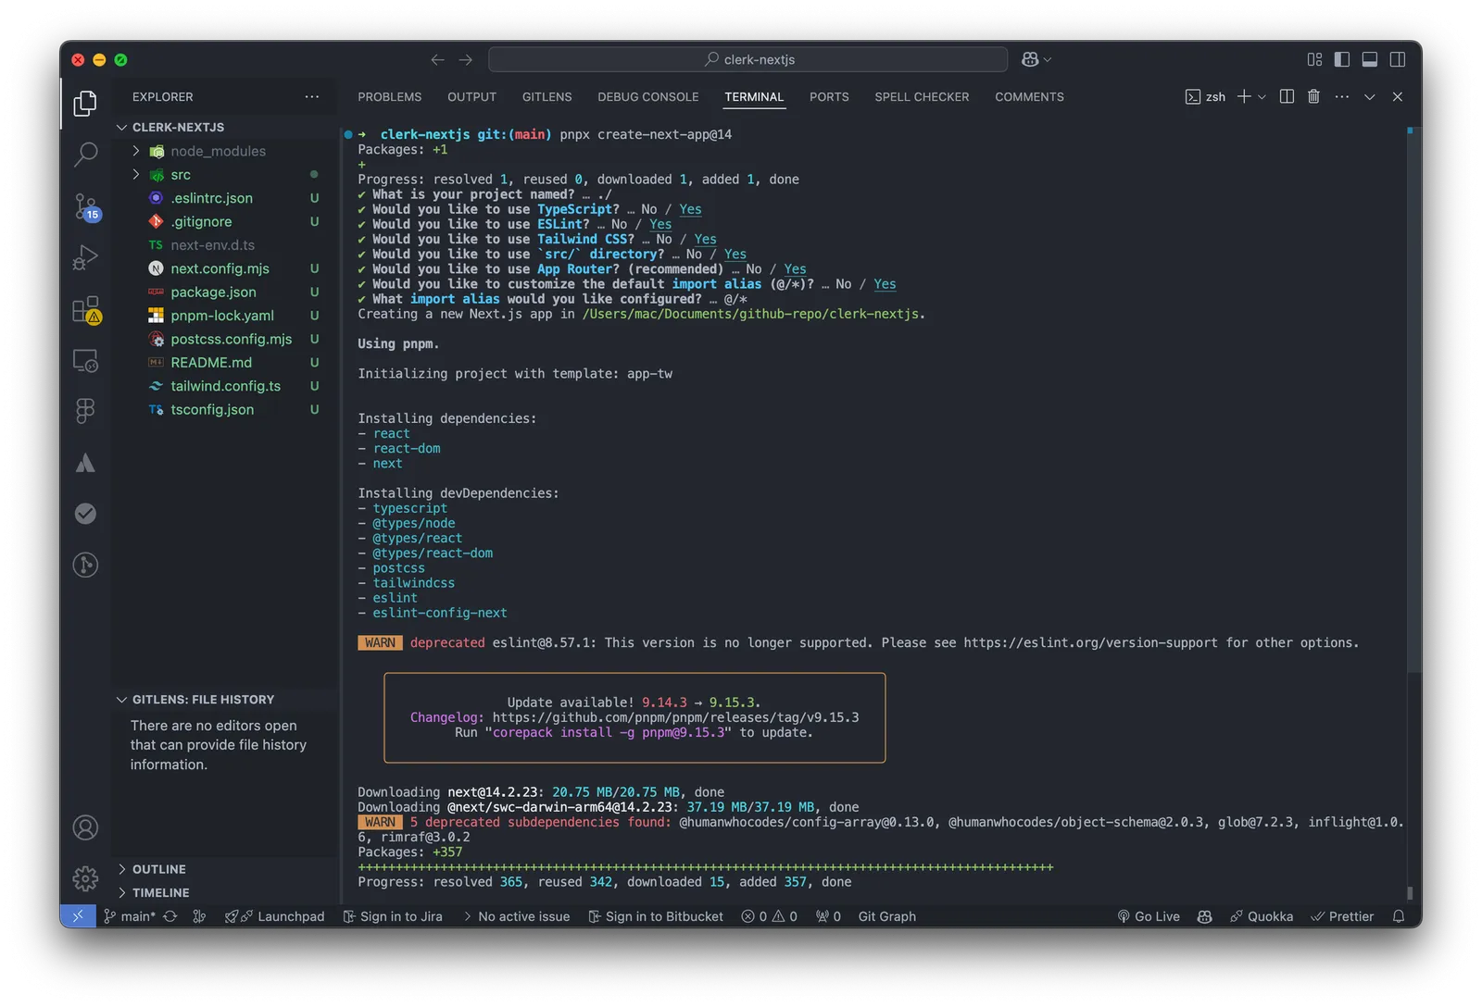The width and height of the screenshot is (1482, 1007).
Task: Split the terminal
Action: 1287,96
